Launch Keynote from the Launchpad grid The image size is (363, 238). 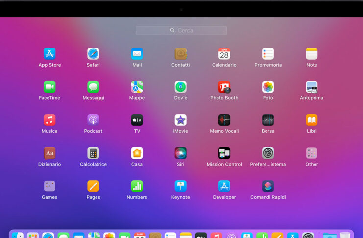(x=181, y=186)
